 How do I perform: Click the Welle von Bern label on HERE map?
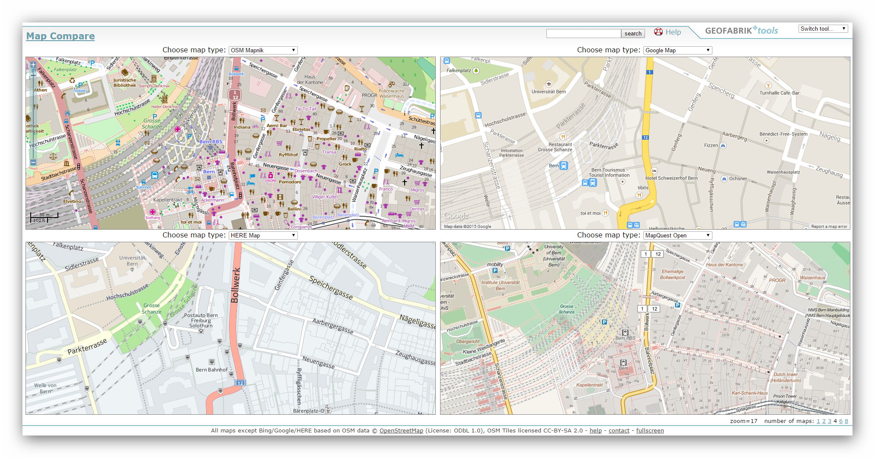point(45,388)
